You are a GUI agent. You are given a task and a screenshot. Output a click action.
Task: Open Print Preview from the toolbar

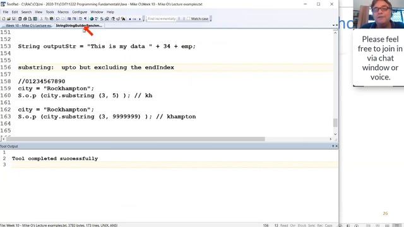click(30, 19)
